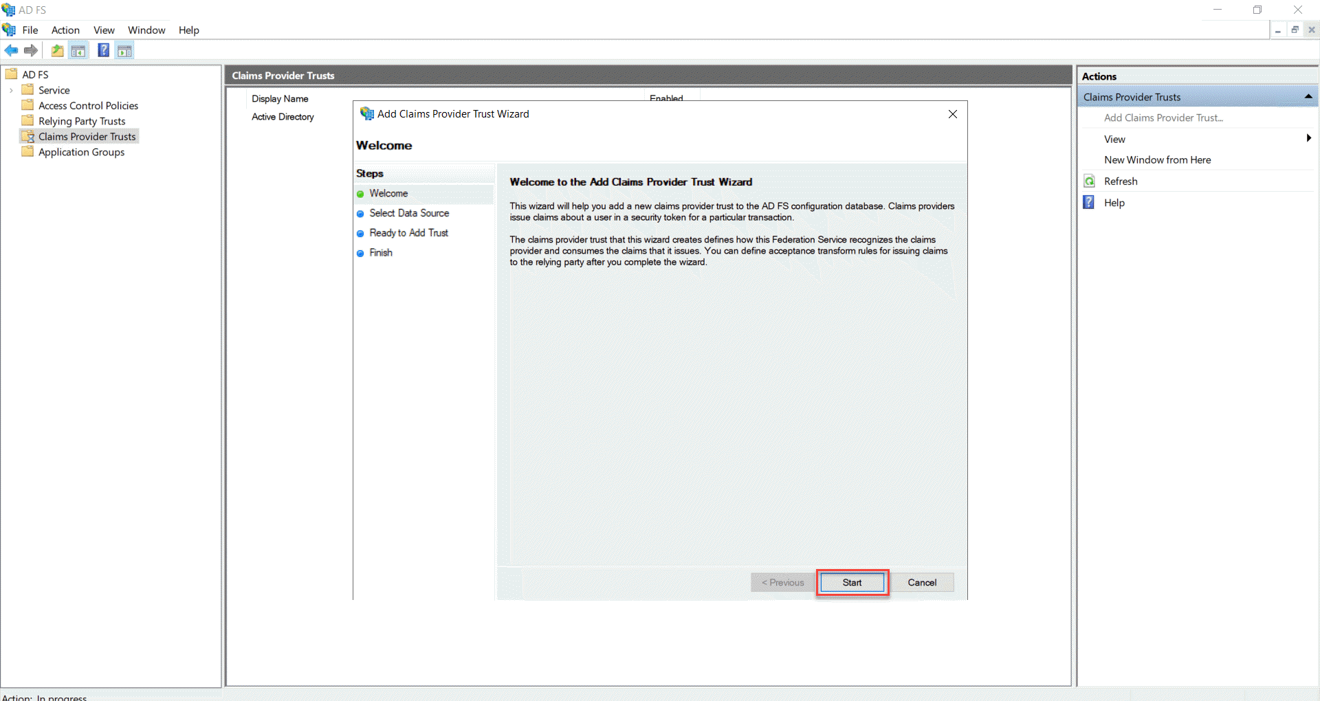
Task: Click the Service folder icon in tree
Action: 27,89
